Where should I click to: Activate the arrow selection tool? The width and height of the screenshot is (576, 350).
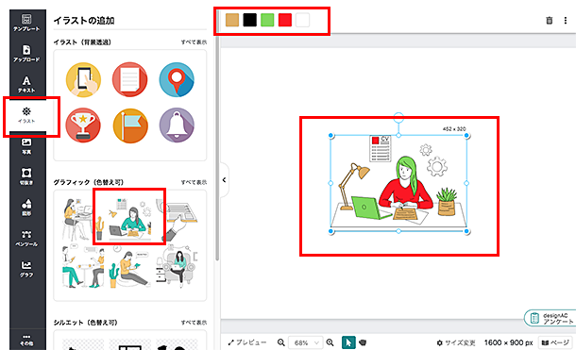(x=348, y=342)
